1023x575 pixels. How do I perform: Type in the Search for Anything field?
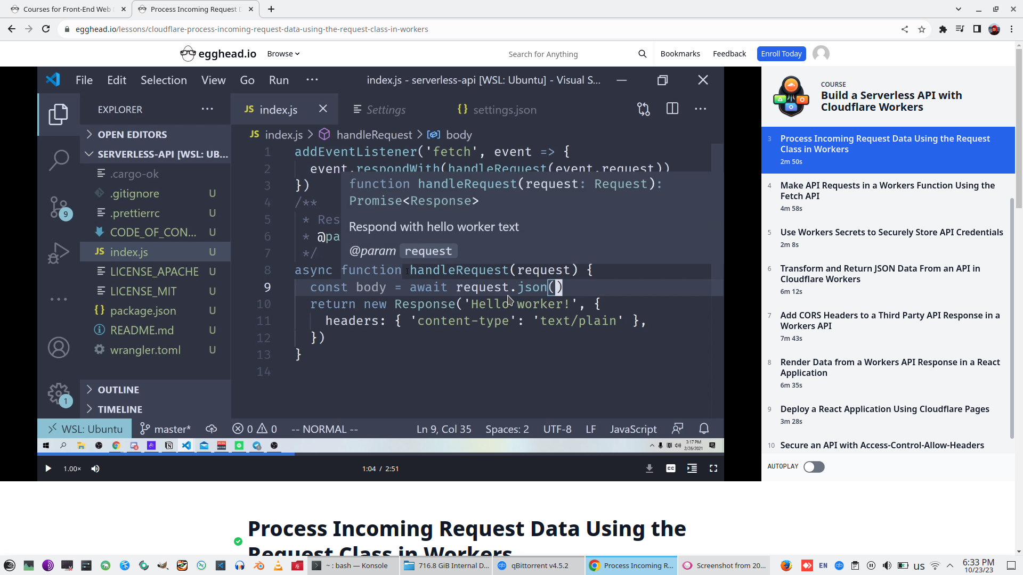point(565,54)
